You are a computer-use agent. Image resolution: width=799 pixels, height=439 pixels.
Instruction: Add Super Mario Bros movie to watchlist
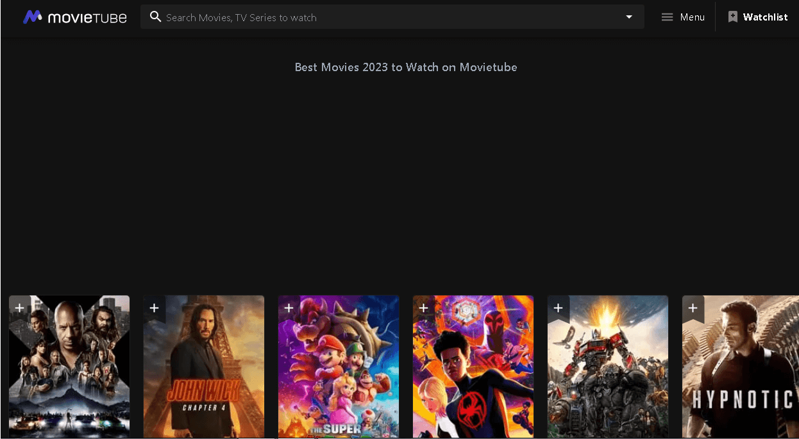pyautogui.click(x=289, y=308)
